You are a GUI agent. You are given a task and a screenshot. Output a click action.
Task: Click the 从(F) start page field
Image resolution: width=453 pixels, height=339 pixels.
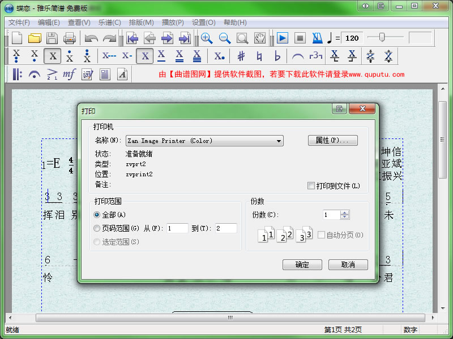pyautogui.click(x=177, y=228)
